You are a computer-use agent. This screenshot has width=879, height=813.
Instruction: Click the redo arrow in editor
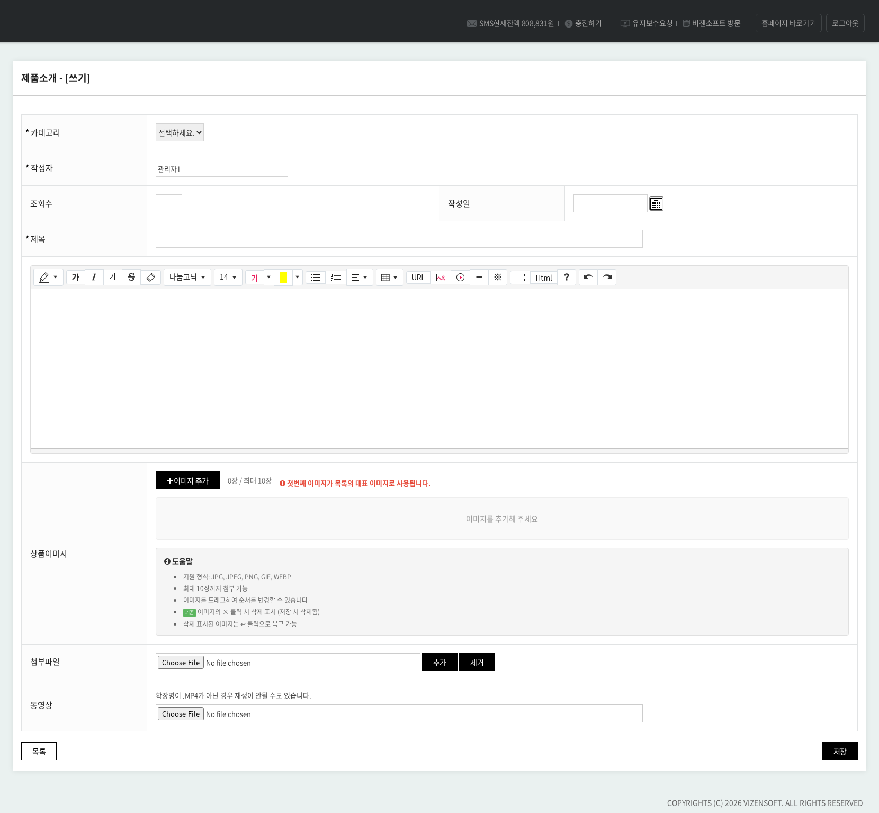[x=607, y=278]
